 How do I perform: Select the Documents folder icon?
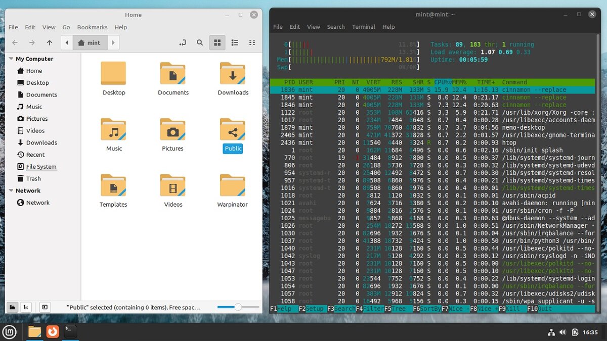pos(173,73)
